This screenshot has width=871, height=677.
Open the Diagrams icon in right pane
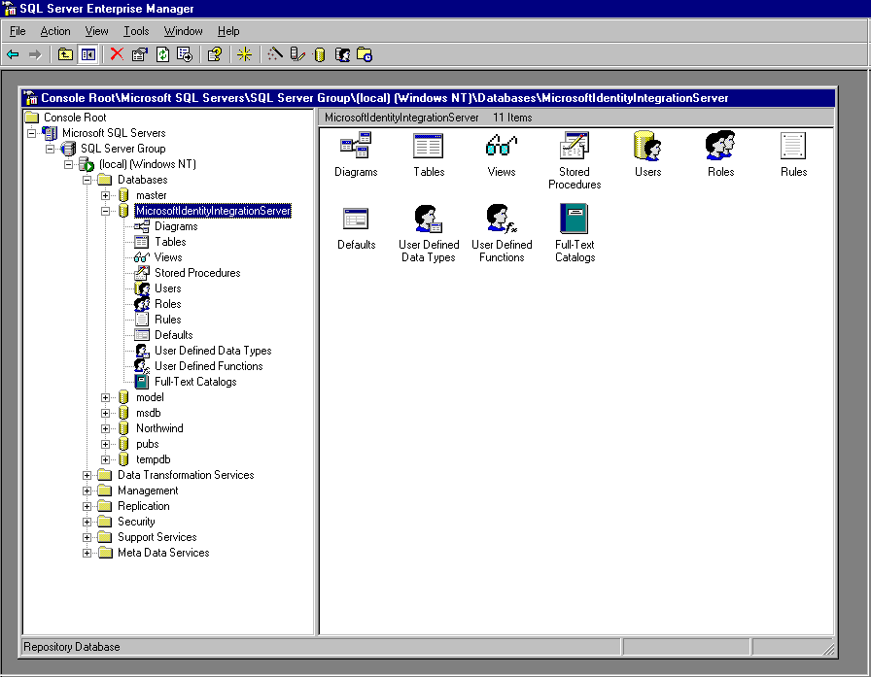(356, 146)
